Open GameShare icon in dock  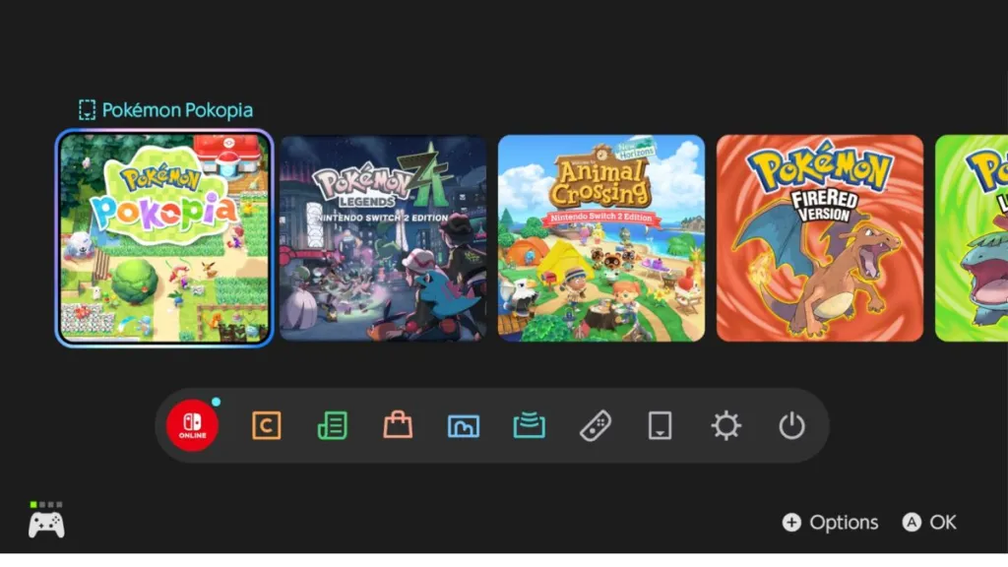(529, 425)
